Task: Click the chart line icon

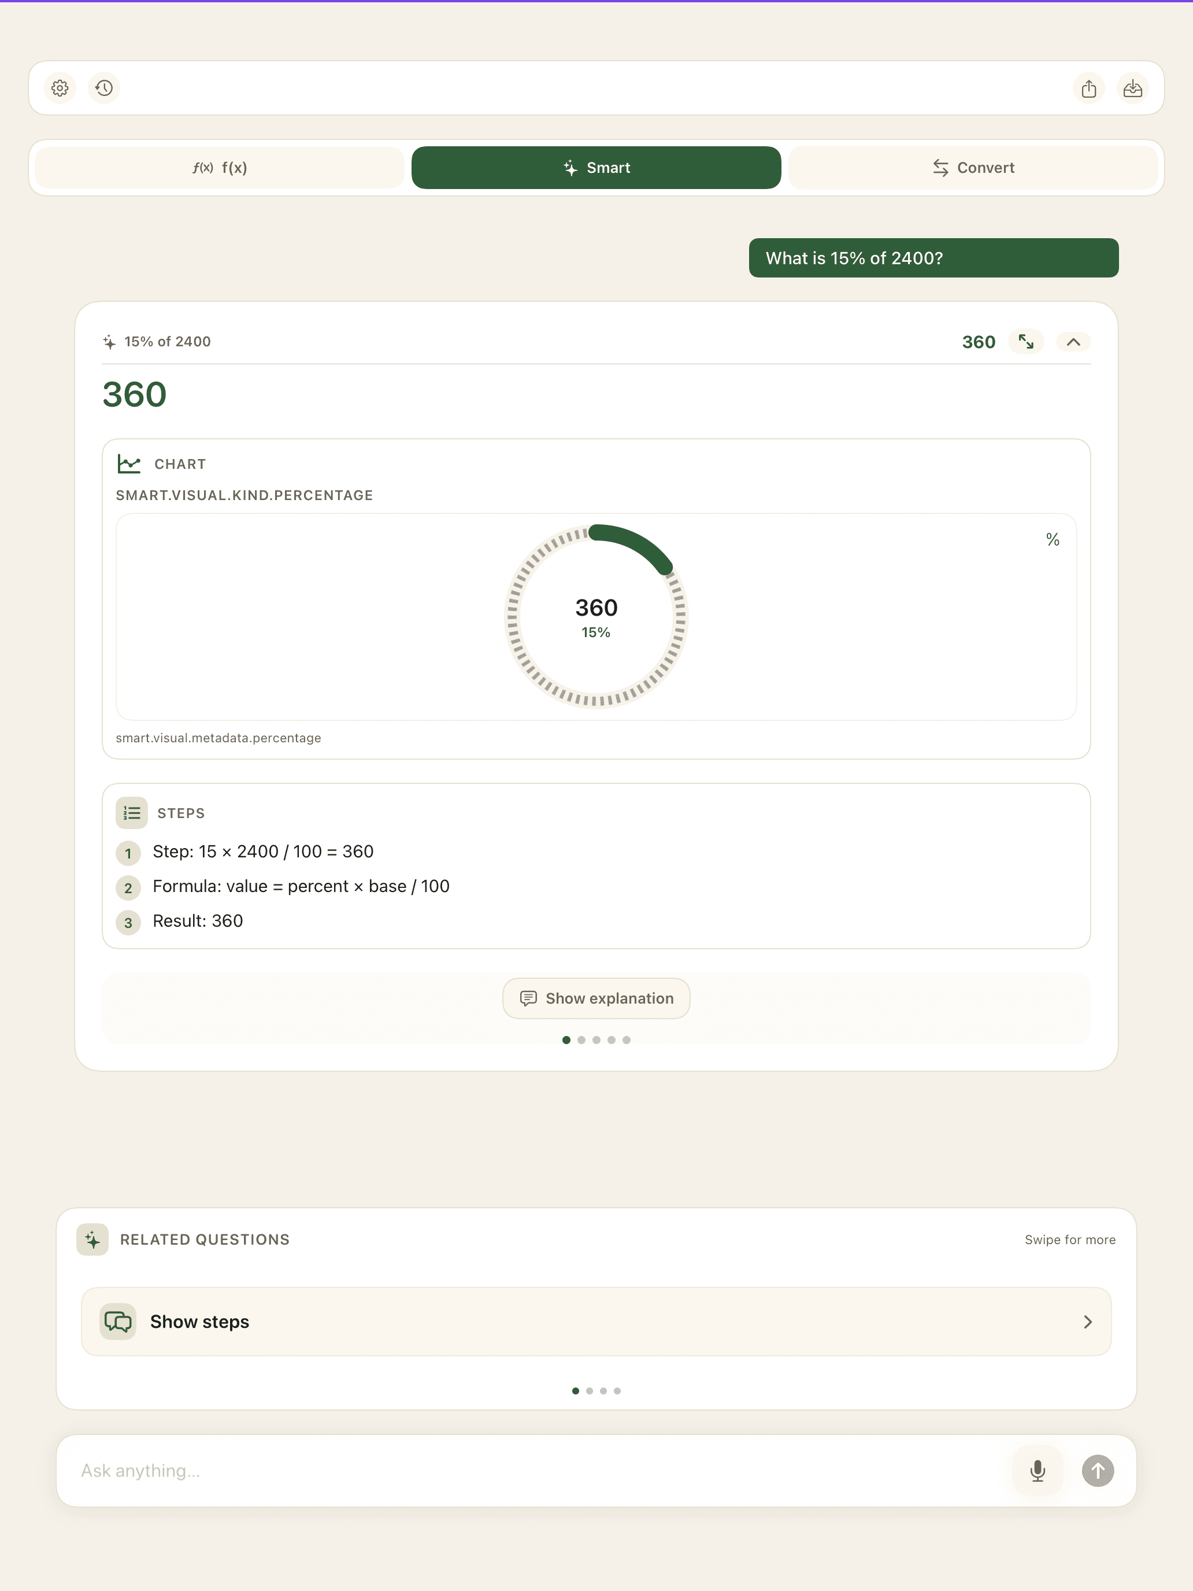Action: [129, 464]
